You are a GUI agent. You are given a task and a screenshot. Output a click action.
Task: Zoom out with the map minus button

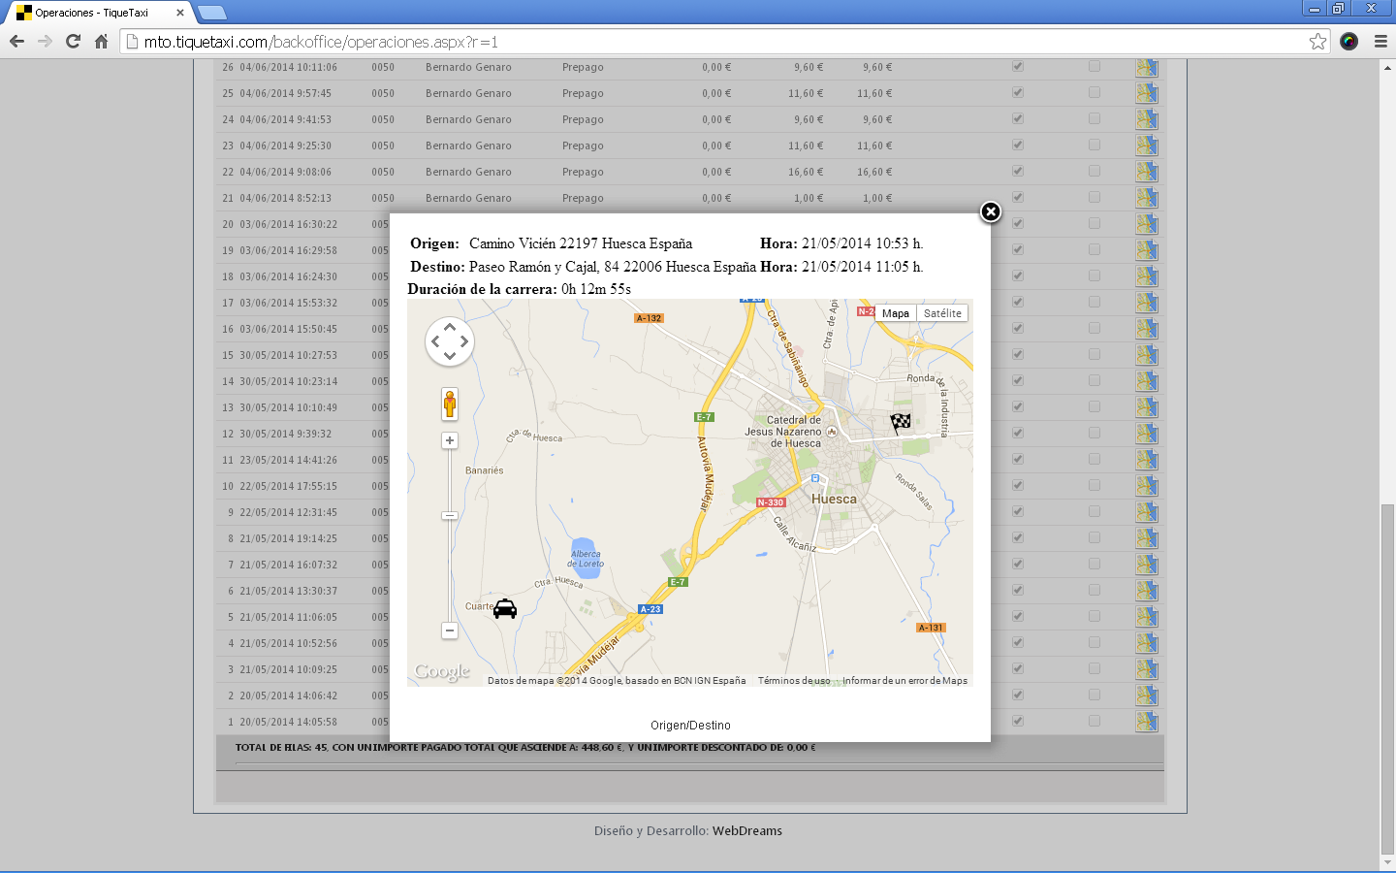(450, 630)
